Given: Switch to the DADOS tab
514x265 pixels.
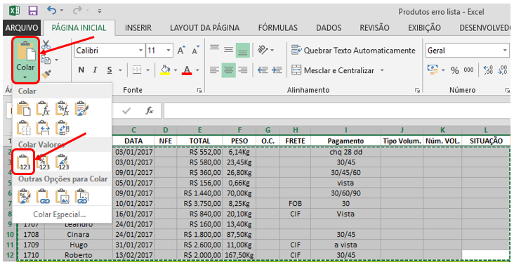Looking at the screenshot, I should (x=329, y=28).
